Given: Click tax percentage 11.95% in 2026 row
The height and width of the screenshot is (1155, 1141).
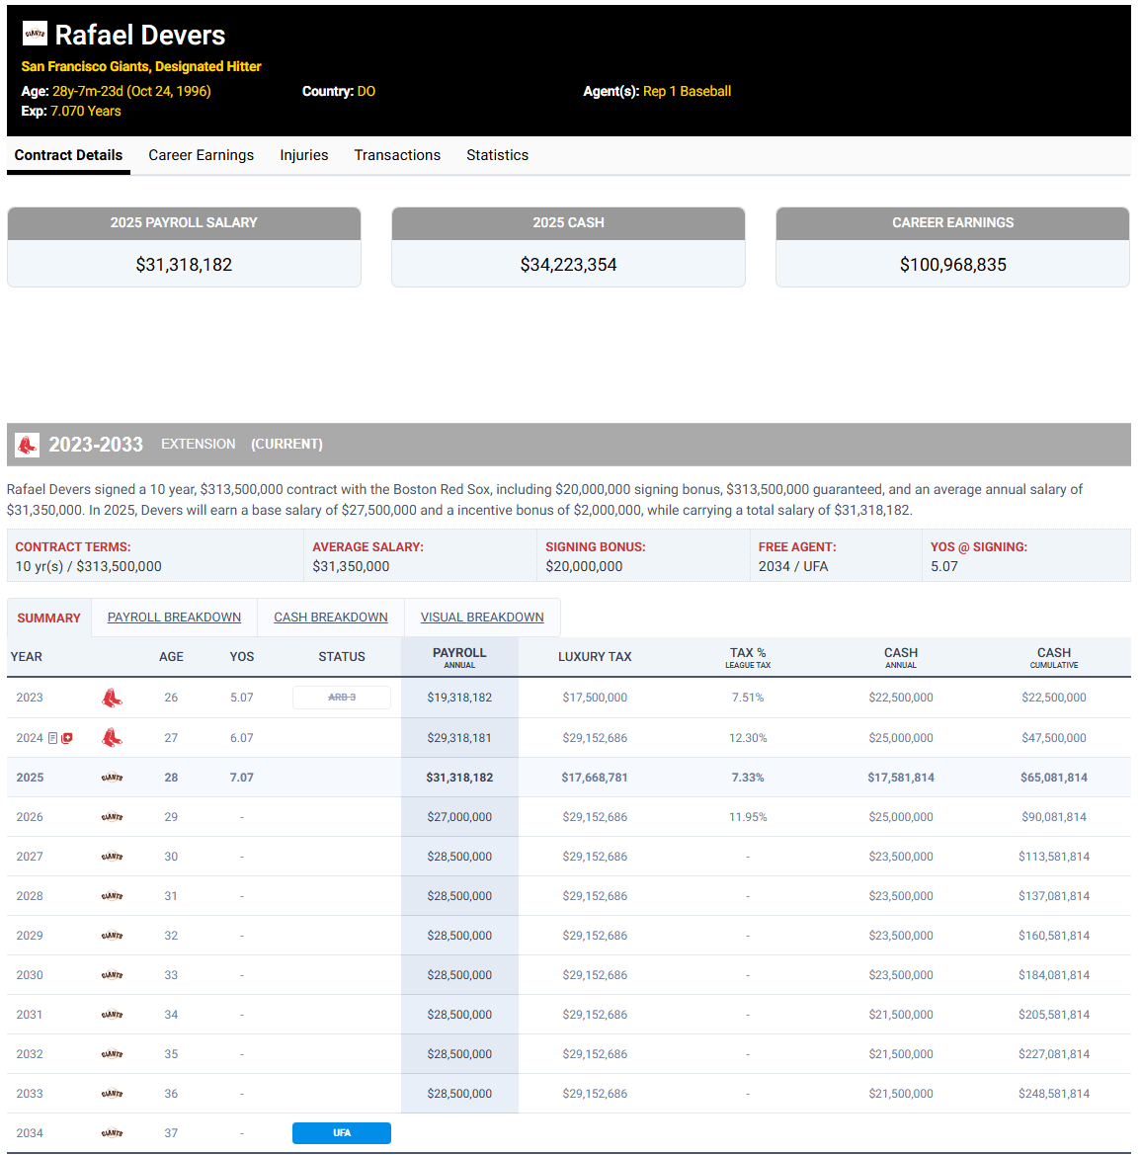Looking at the screenshot, I should pyautogui.click(x=748, y=817).
